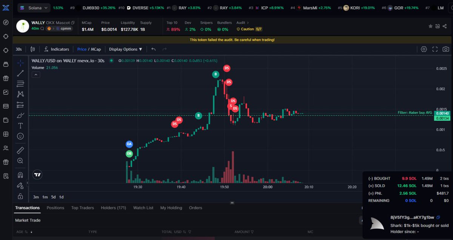The width and height of the screenshot is (453, 240).
Task: Open the horizontal lines (Fib) tool
Action: (20, 84)
